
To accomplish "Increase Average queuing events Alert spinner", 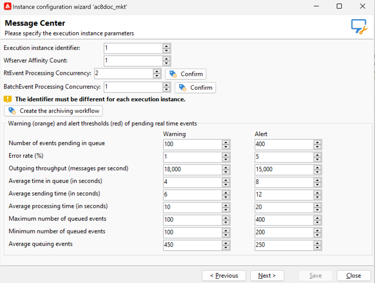I will pos(317,243).
